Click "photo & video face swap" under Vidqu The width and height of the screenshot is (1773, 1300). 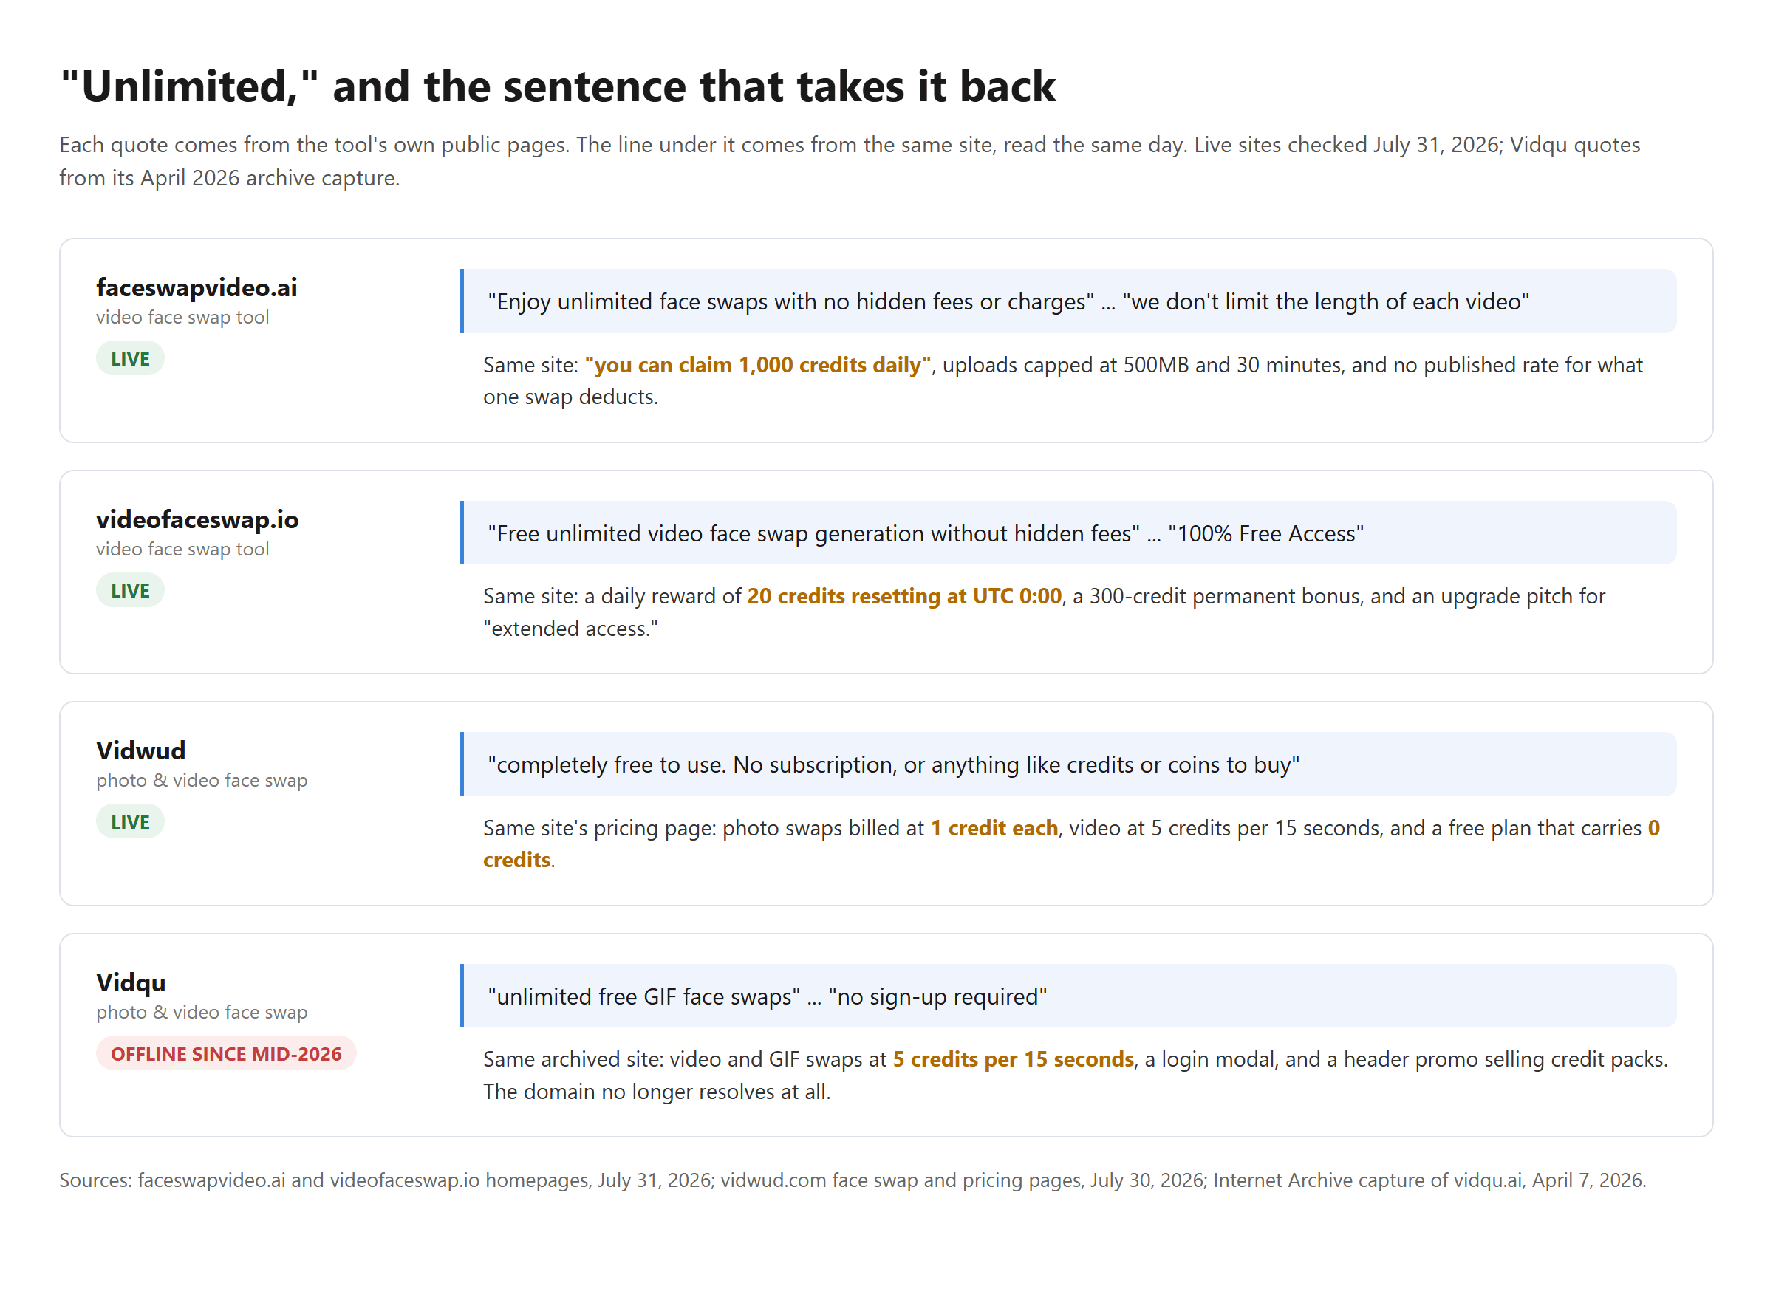tap(202, 1013)
